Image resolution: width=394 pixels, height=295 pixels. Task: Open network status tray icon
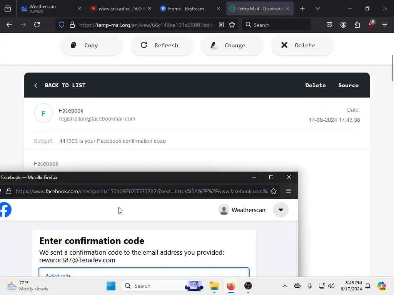tap(322, 286)
